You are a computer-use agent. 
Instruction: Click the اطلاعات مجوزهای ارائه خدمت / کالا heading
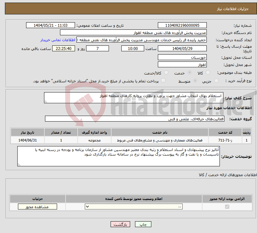tap(228, 175)
